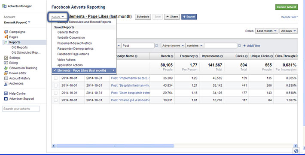Open the Dominik Popović account dropdown
305x155 pixels.
coord(17,22)
